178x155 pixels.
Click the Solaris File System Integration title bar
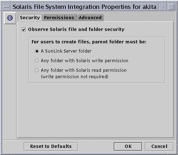point(85,7)
